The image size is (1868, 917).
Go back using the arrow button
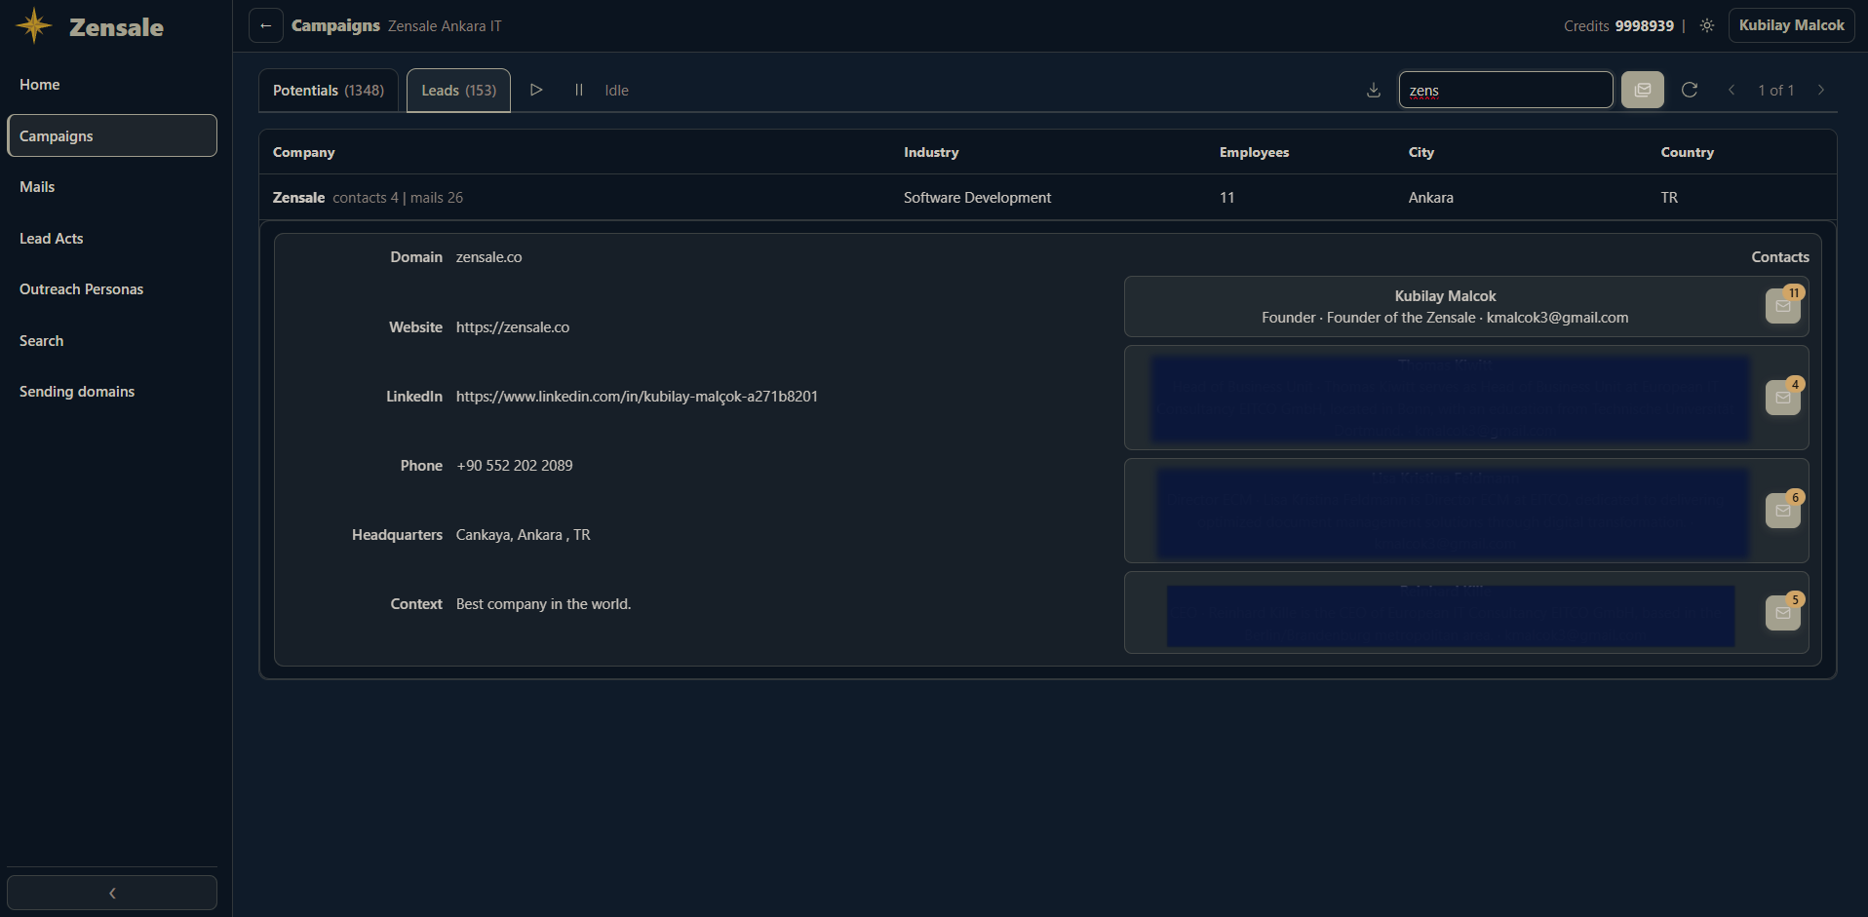coord(266,25)
